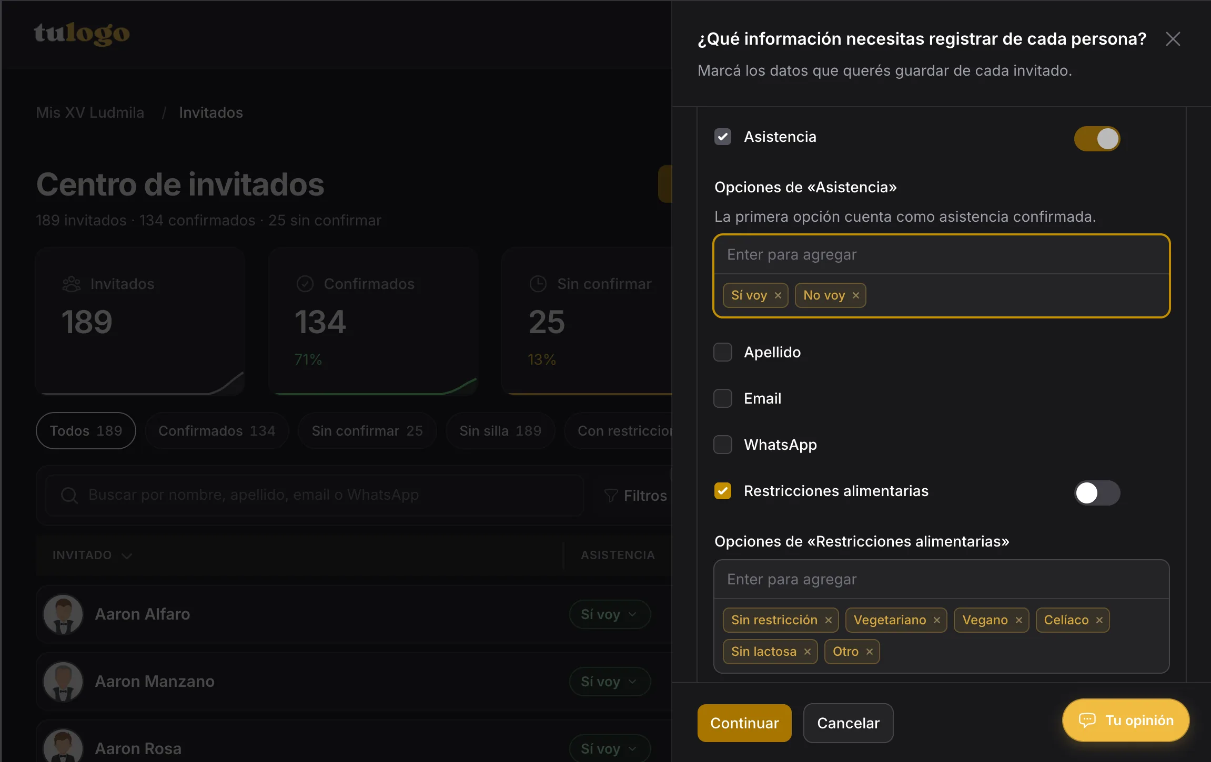Click the Sin confirmar clock icon
The image size is (1211, 762).
(x=538, y=284)
